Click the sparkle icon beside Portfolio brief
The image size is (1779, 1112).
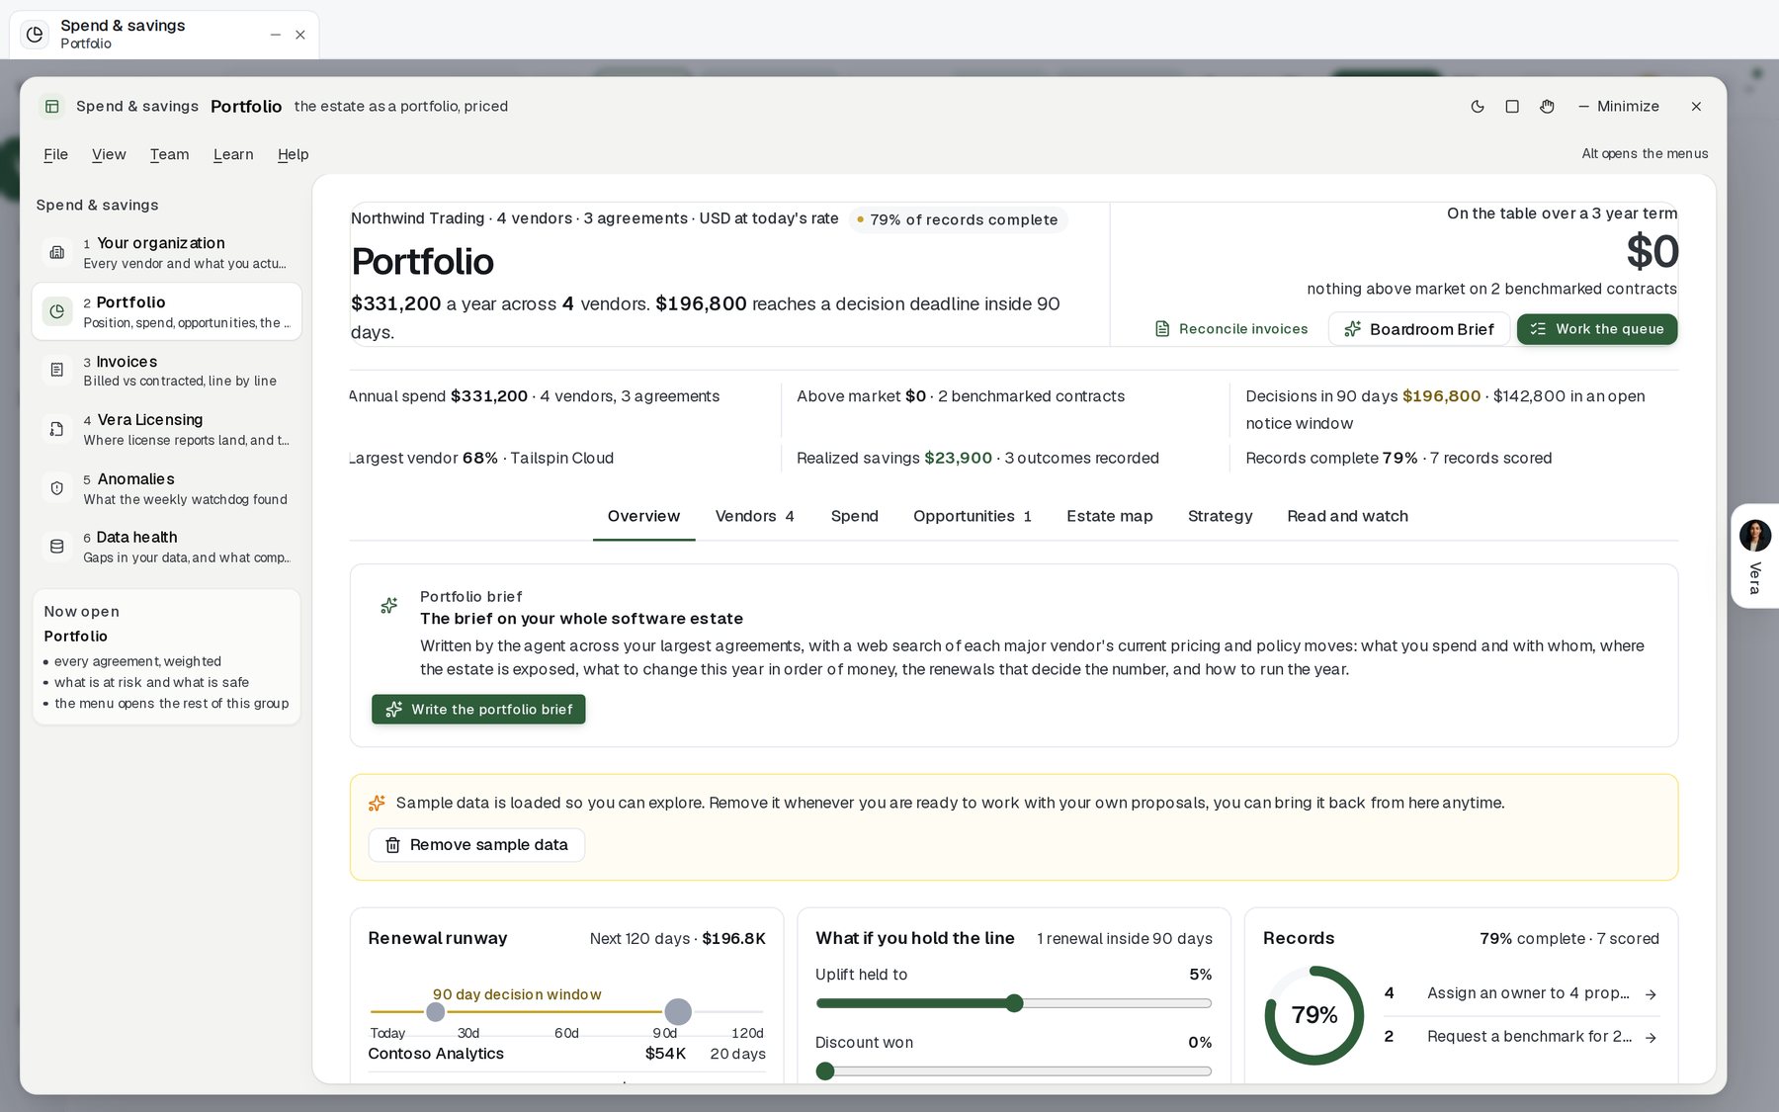[389, 605]
